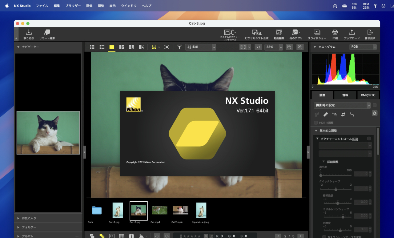Viewport: 394px width, 238px height.
Task: Click the zoom out magnifier
Action: 289,47
